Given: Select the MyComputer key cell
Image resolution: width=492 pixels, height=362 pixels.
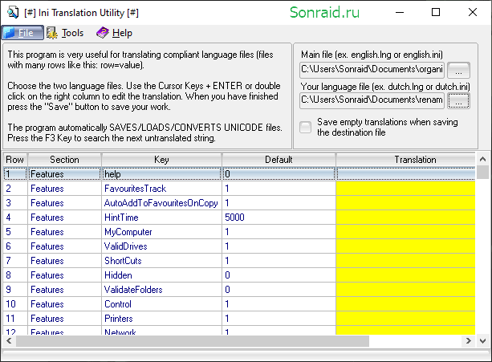Looking at the screenshot, I should (161, 232).
